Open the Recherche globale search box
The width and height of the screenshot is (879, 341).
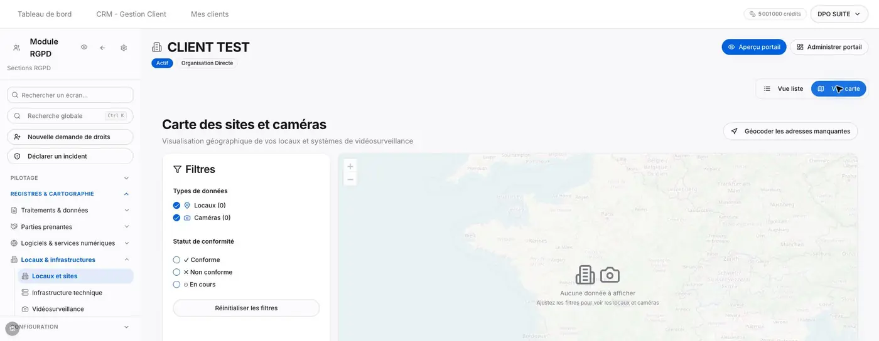pyautogui.click(x=70, y=116)
